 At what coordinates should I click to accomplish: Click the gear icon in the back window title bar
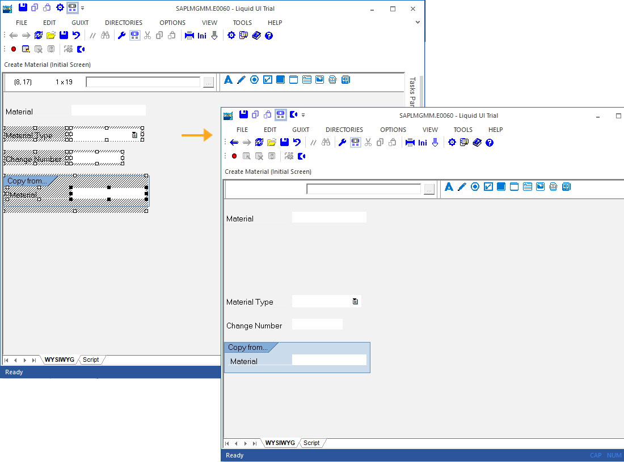tap(60, 7)
